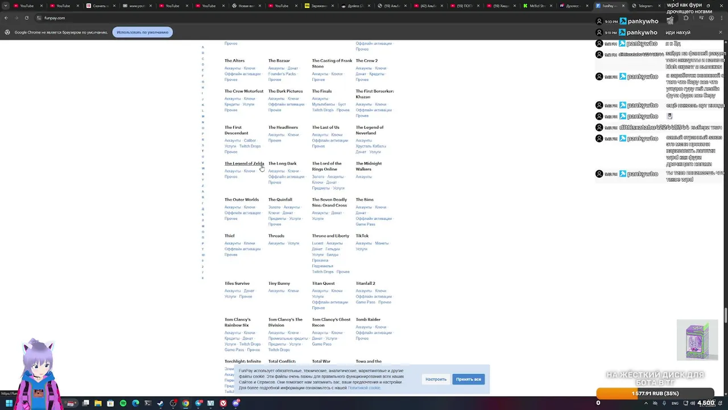This screenshot has width=728, height=410.
Task: Open The Dark Pictures title
Action: [x=286, y=91]
